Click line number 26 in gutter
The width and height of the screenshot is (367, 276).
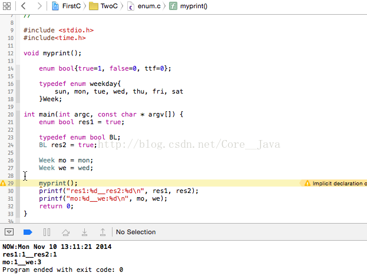(11, 161)
